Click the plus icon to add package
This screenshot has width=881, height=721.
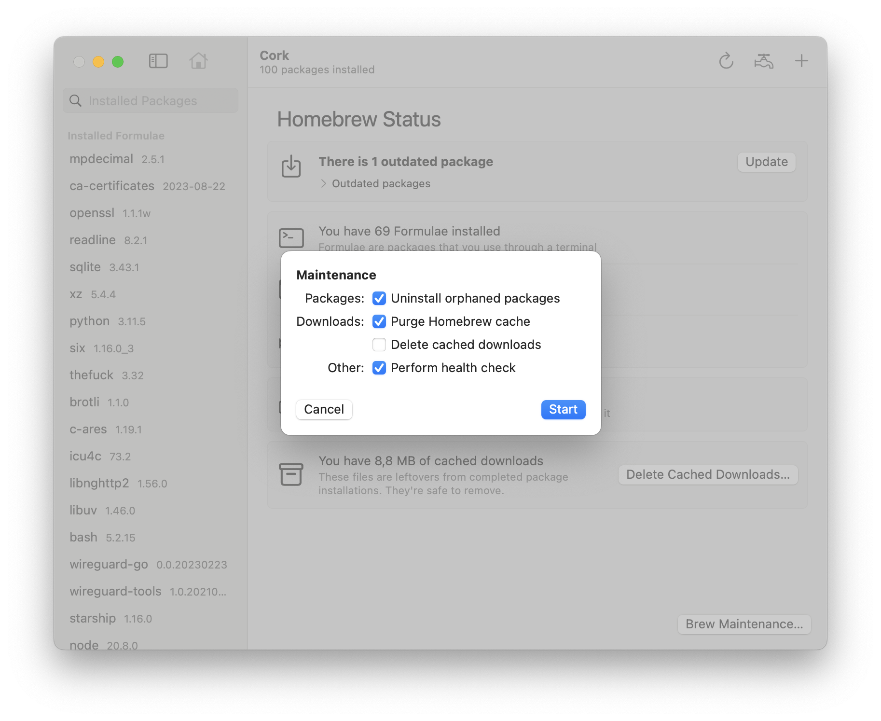click(801, 61)
